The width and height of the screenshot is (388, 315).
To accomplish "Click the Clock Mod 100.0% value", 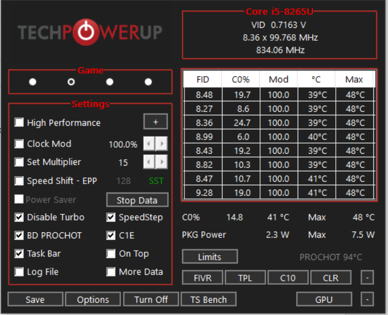I will point(123,144).
